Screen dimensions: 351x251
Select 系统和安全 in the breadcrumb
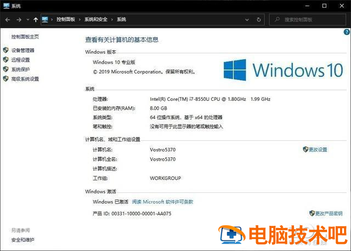pos(96,20)
